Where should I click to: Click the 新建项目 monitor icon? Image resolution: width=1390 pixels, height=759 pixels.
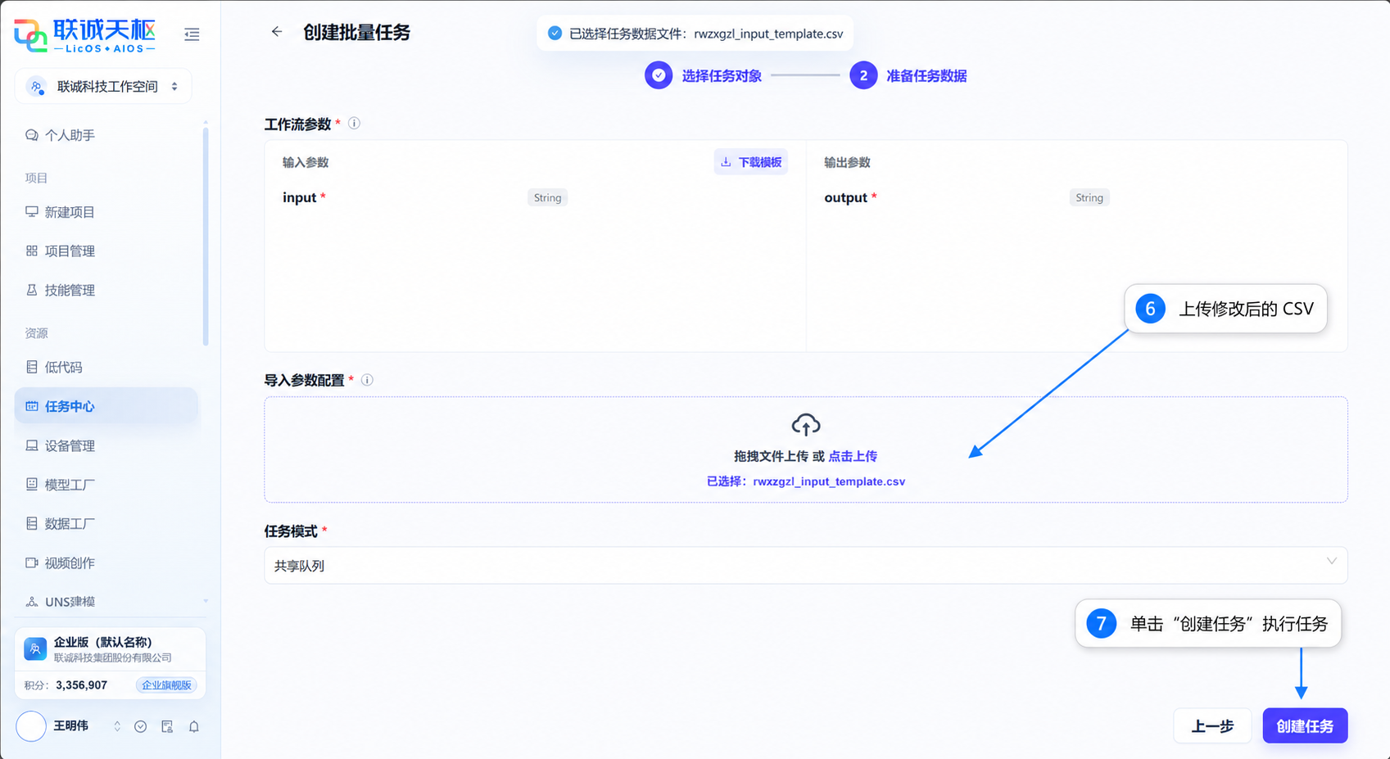[32, 212]
